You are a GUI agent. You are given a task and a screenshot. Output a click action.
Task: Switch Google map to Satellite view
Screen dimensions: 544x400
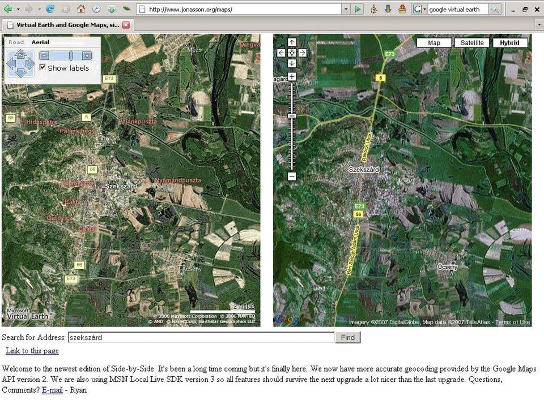pos(472,43)
